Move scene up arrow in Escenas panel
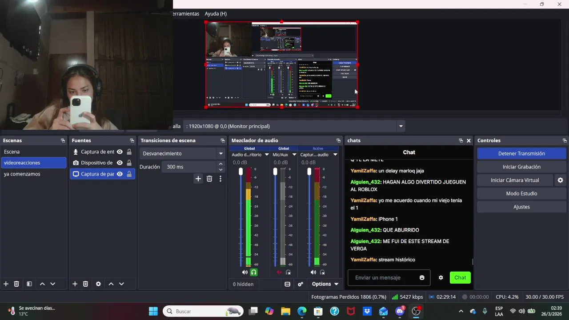Viewport: 569px width, 320px height. pyautogui.click(x=42, y=284)
